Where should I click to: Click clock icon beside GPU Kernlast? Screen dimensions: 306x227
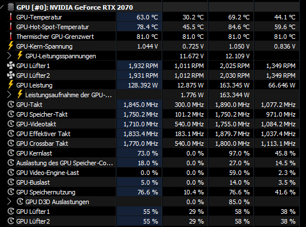point(11,153)
